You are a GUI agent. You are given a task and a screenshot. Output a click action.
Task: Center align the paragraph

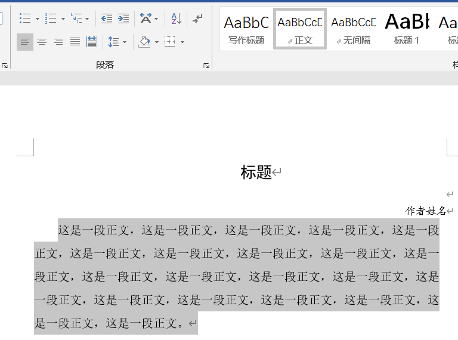point(42,42)
